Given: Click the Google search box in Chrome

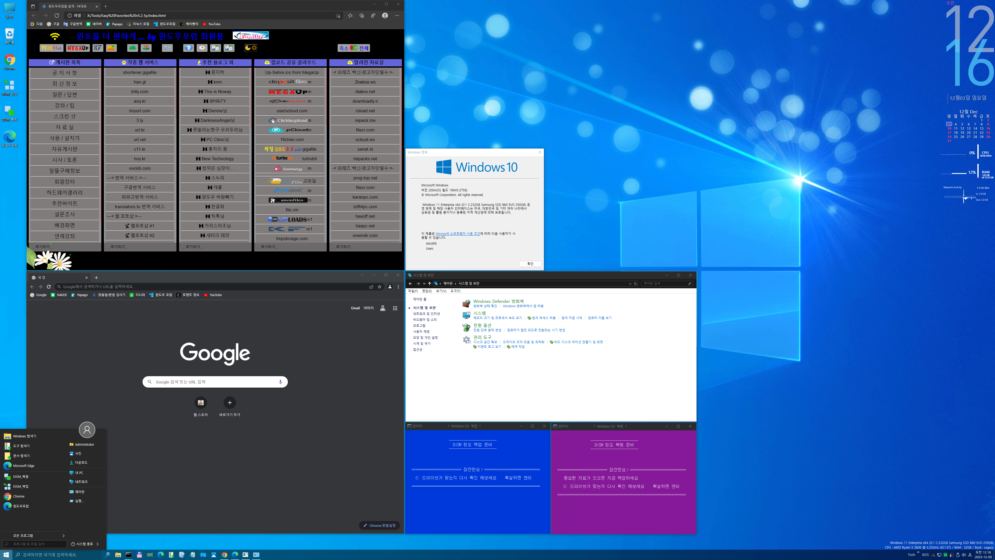Looking at the screenshot, I should (215, 382).
